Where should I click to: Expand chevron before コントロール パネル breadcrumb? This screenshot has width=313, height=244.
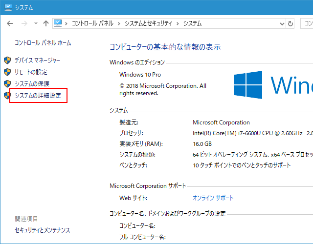[x=67, y=24]
